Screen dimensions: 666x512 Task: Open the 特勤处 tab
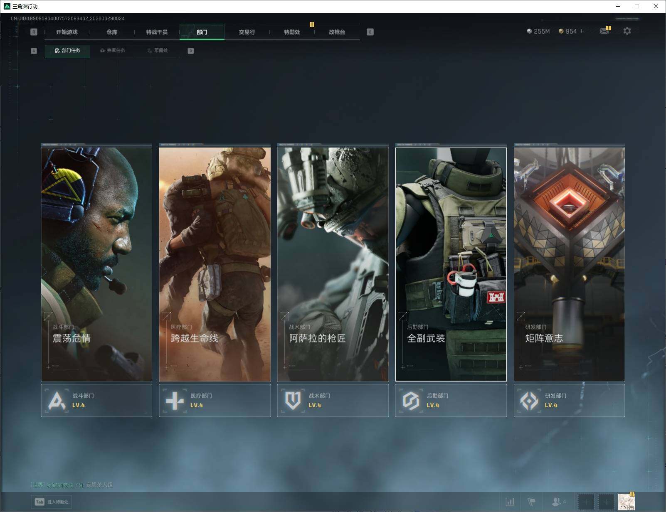click(292, 32)
